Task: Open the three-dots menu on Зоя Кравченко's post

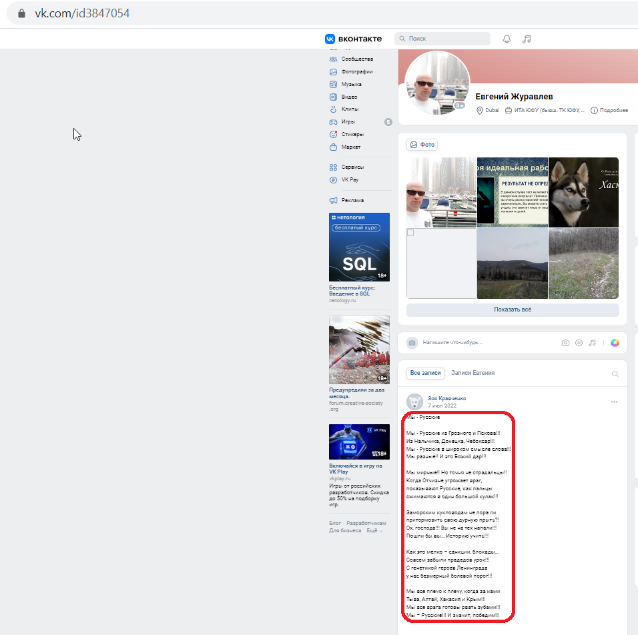Action: 615,402
